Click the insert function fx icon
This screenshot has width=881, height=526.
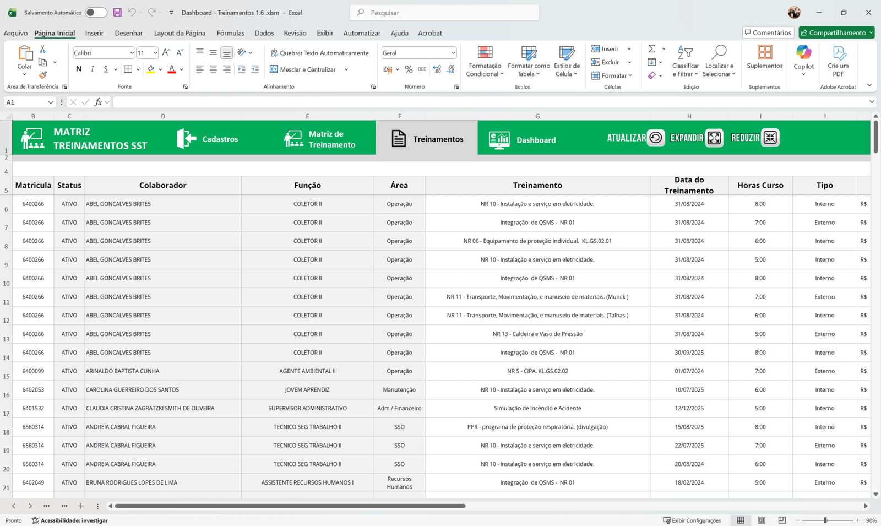(x=98, y=102)
